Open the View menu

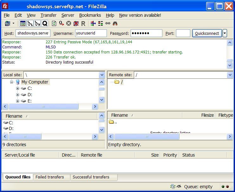(x=31, y=15)
